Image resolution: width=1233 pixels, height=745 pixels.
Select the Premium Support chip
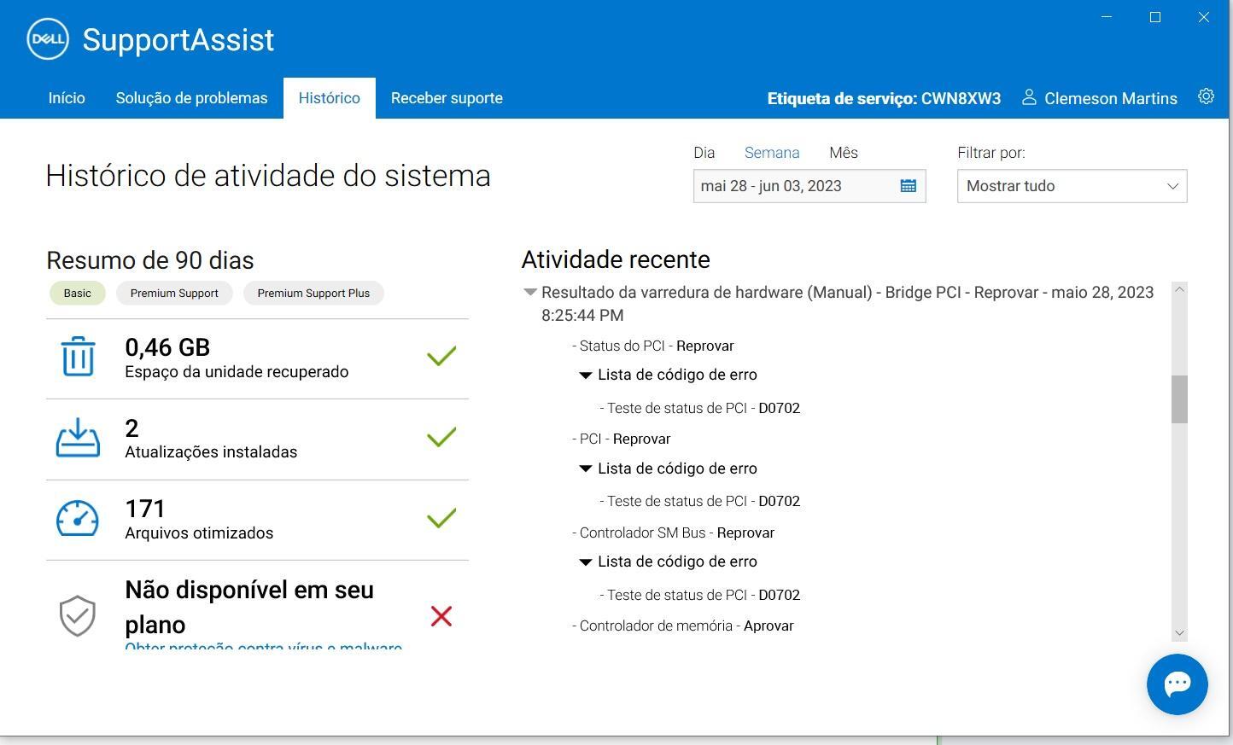pyautogui.click(x=174, y=293)
